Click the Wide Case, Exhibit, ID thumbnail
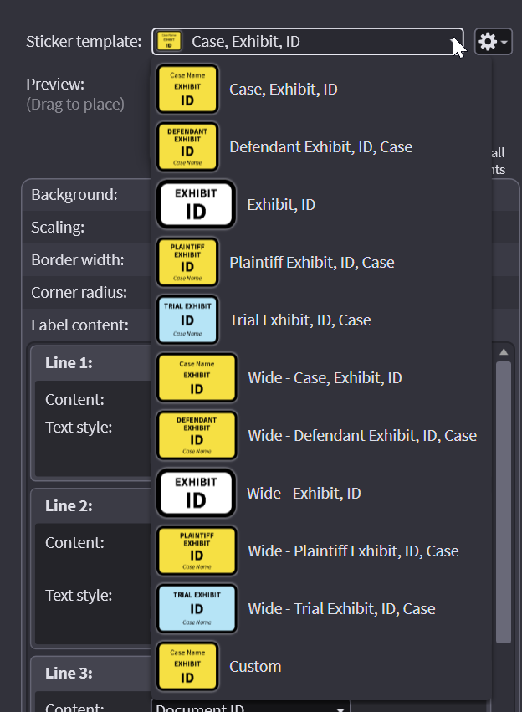 pos(197,377)
